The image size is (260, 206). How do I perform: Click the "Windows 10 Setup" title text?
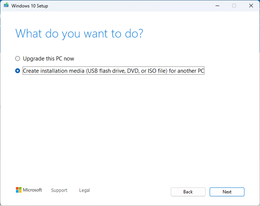tap(30, 6)
